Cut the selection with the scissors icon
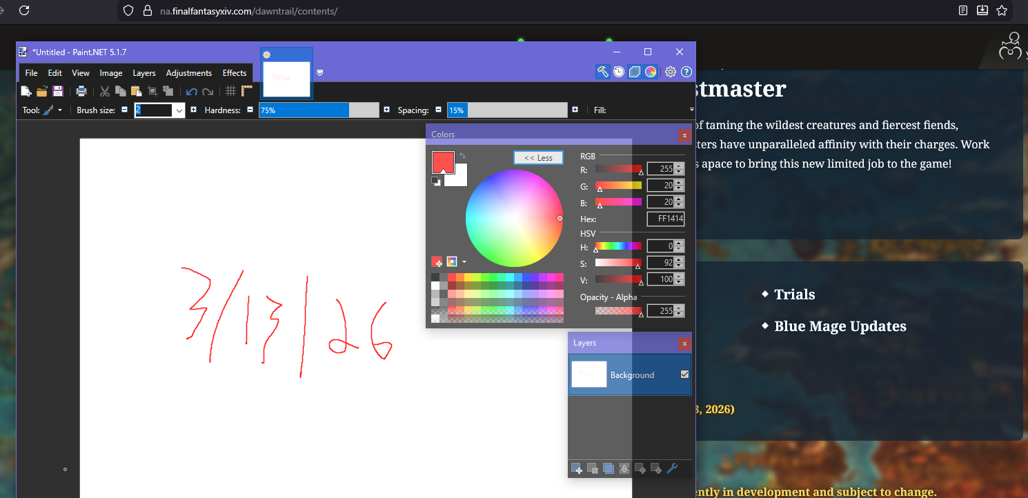 [105, 91]
